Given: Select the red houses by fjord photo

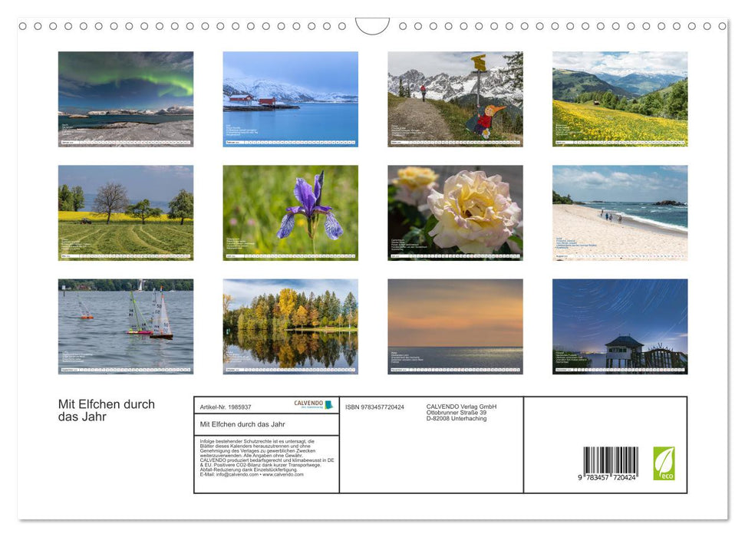Looking at the screenshot, I should pyautogui.click(x=290, y=98).
